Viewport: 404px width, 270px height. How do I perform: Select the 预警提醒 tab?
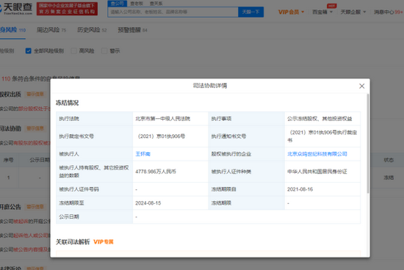tap(132, 30)
